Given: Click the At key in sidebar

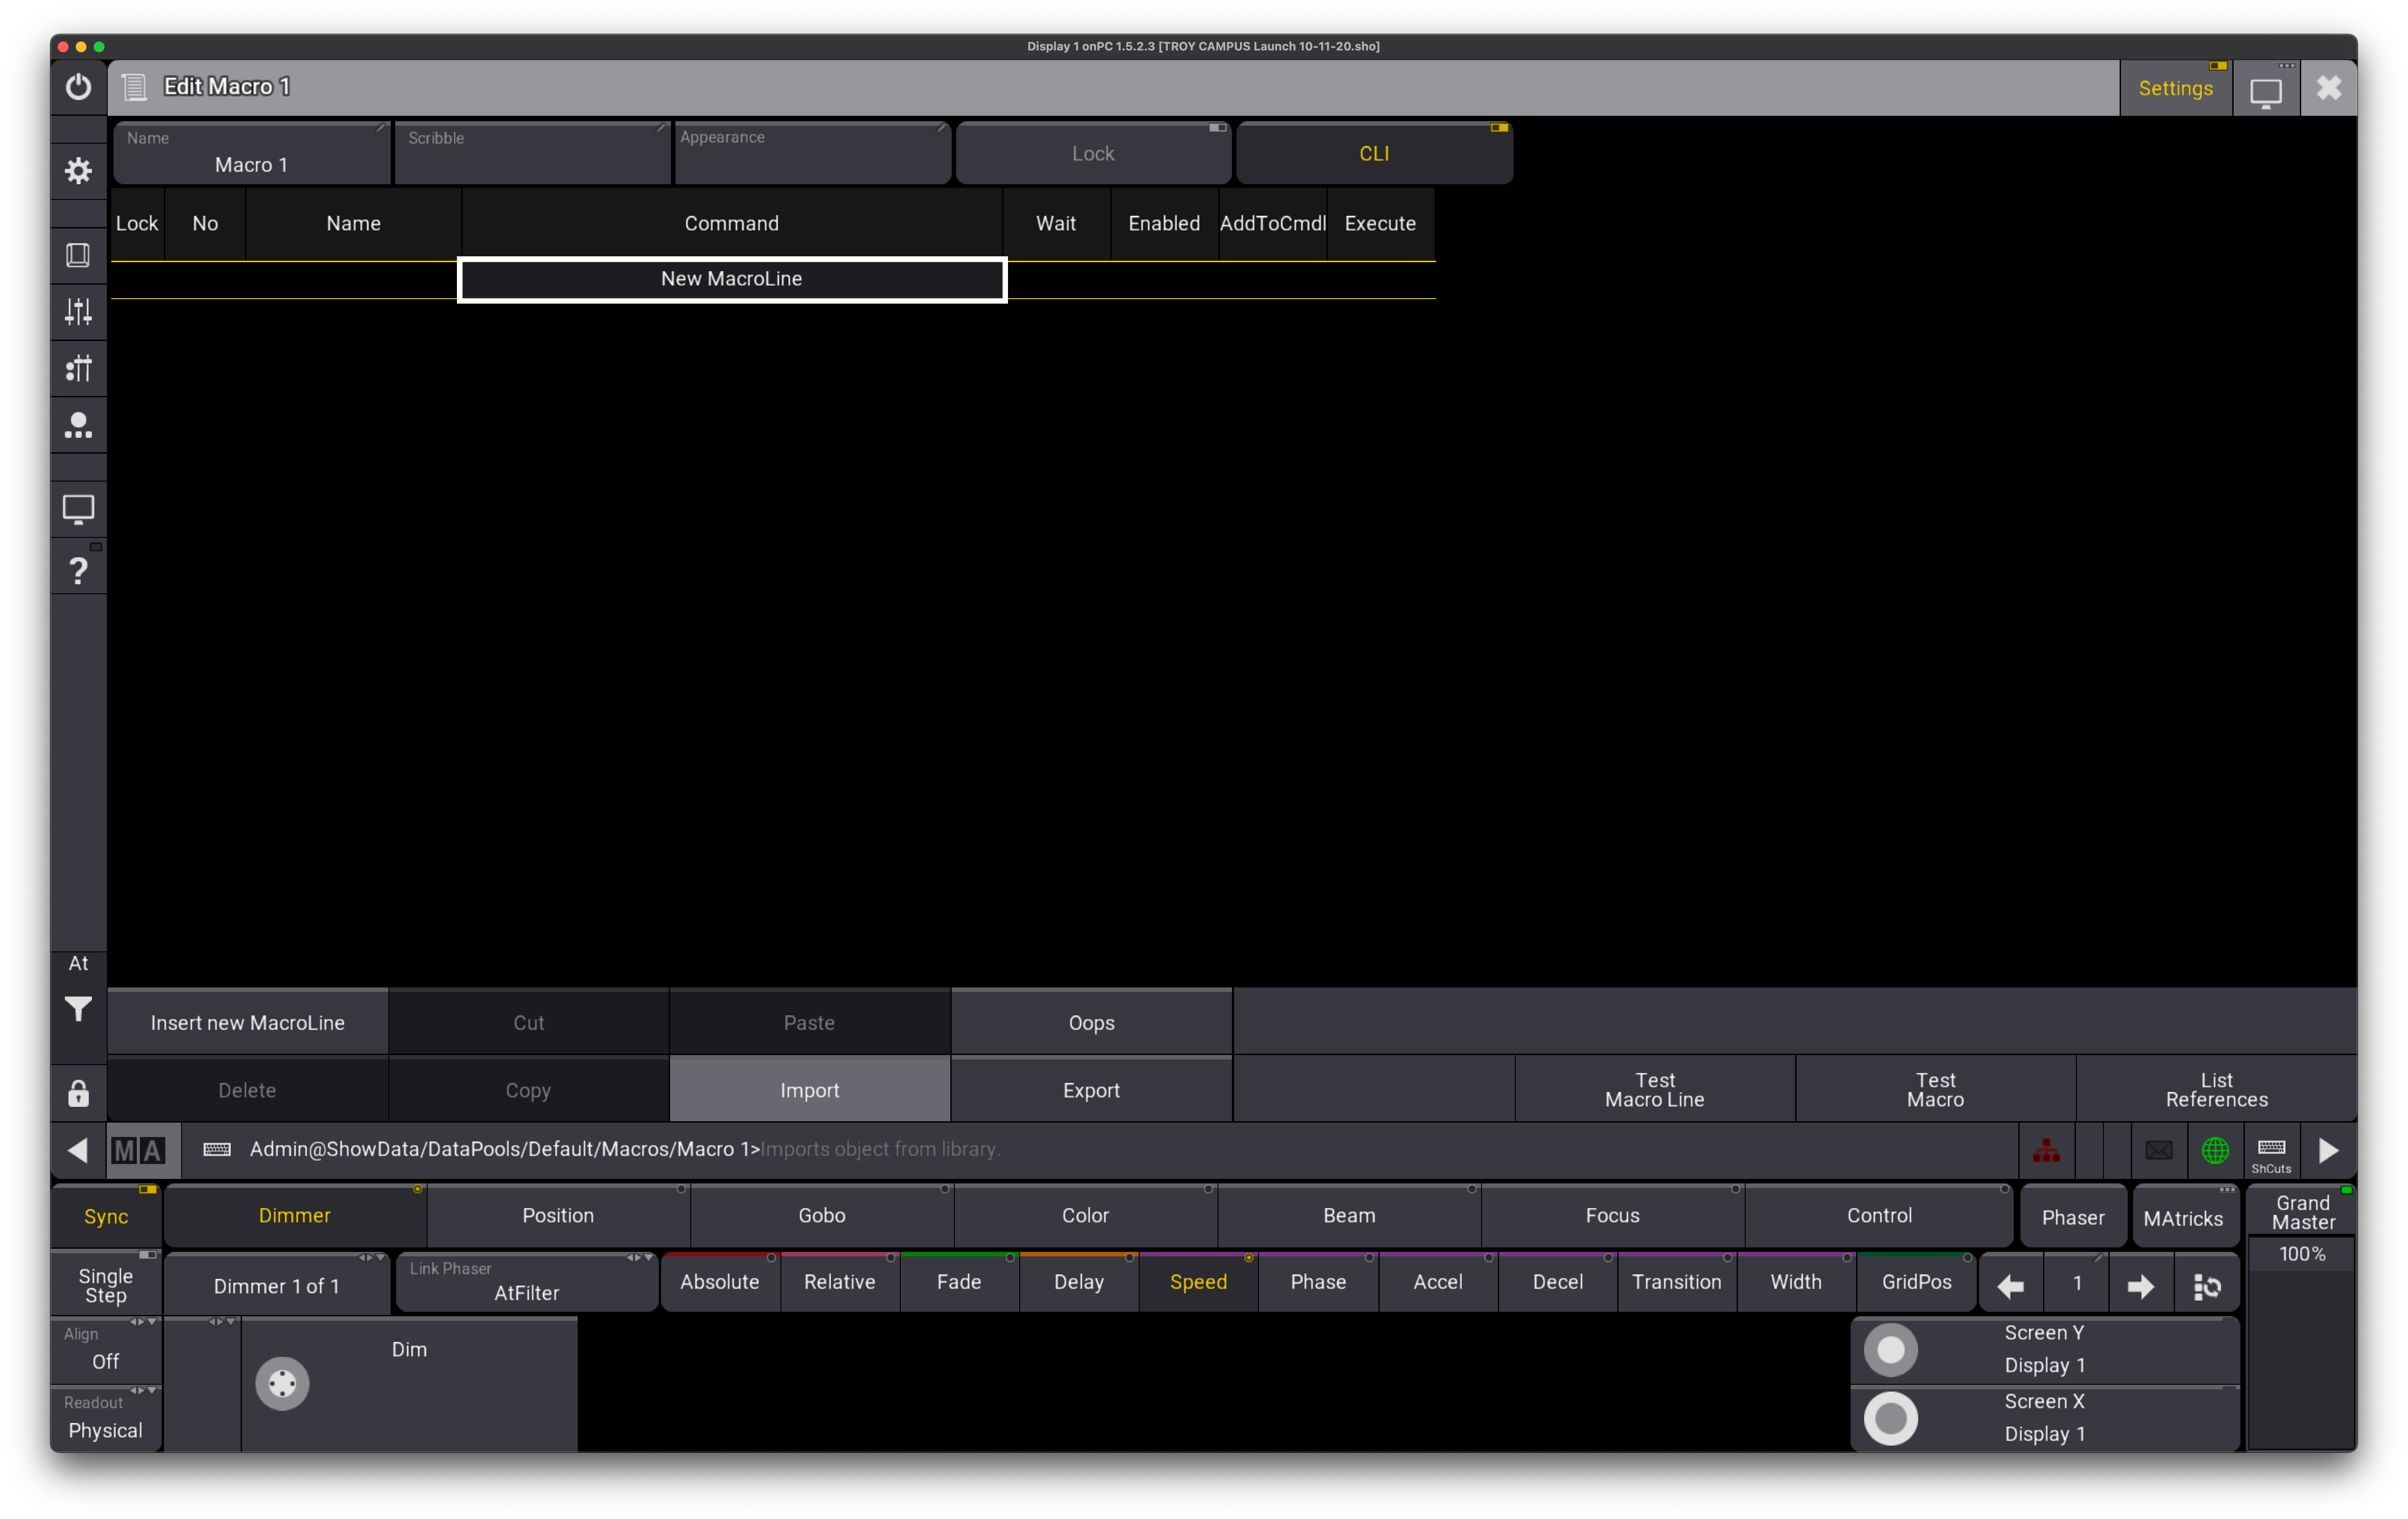Looking at the screenshot, I should [78, 963].
